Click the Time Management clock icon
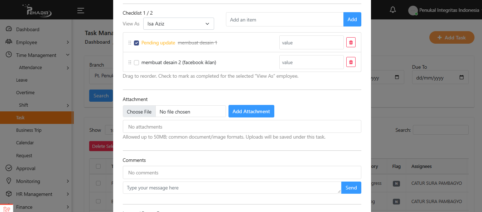Image resolution: width=482 pixels, height=212 pixels. click(9, 55)
